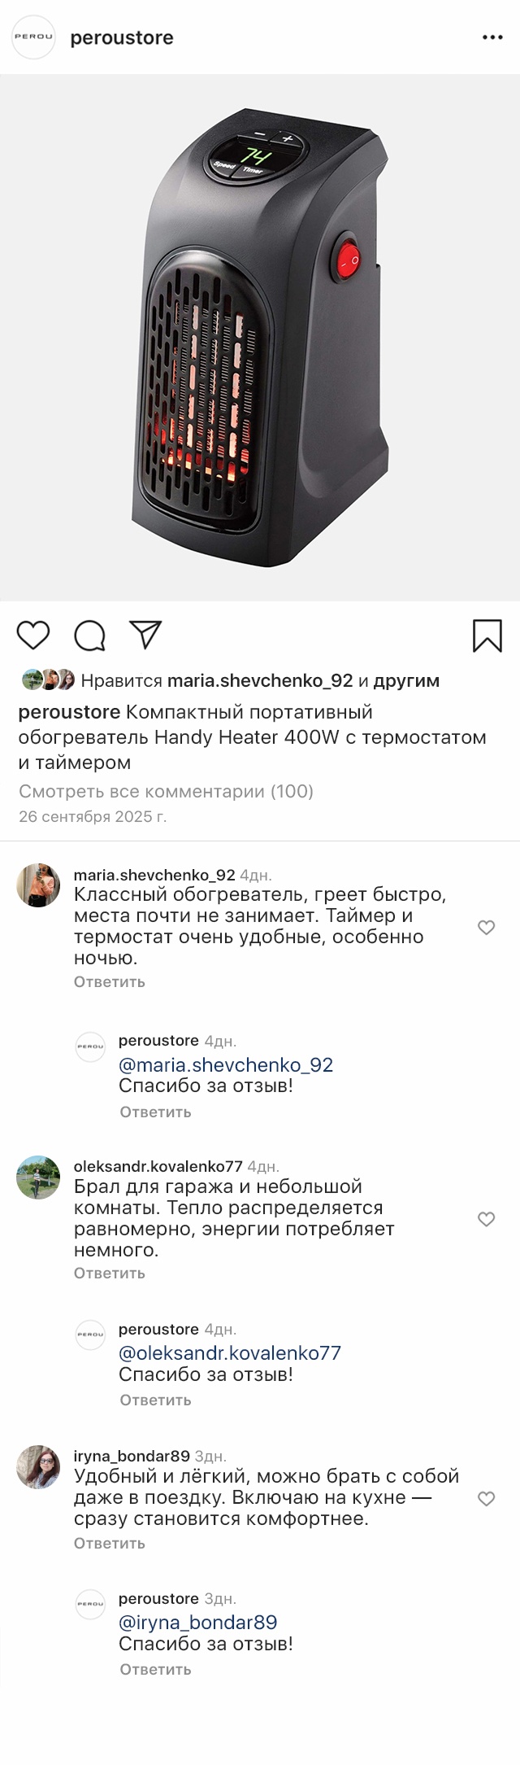
Task: Open peroustore username in the header
Action: (122, 38)
